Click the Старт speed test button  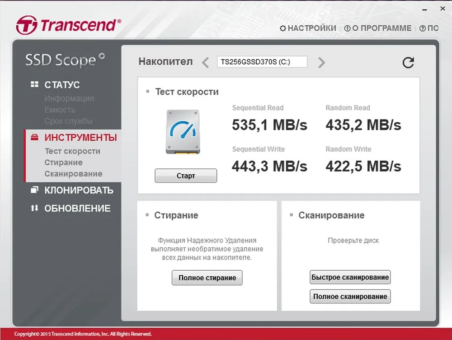186,176
